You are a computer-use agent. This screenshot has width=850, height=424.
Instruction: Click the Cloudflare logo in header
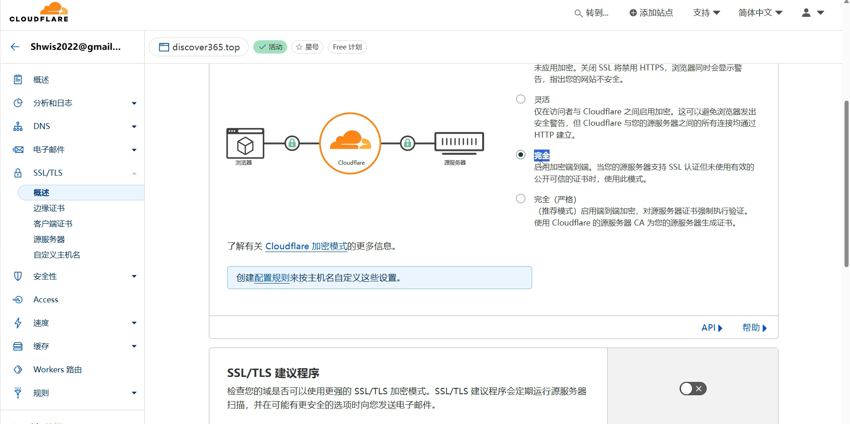[x=39, y=12]
